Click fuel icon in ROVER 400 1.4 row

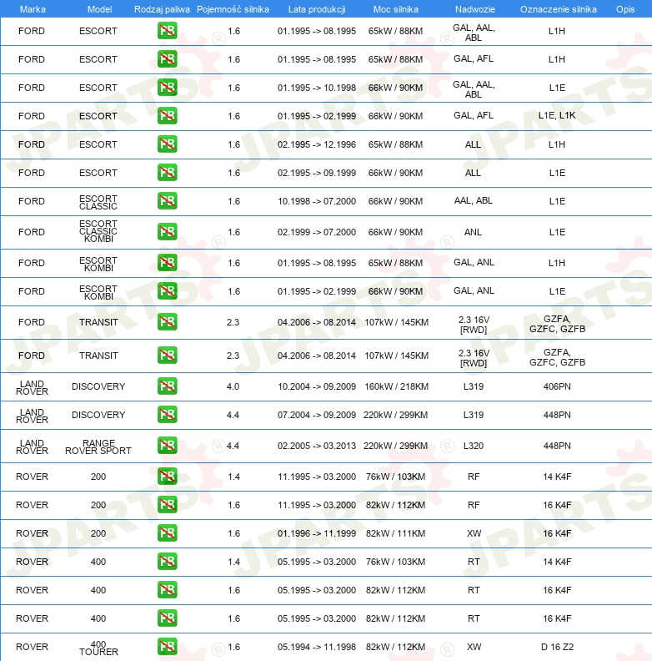[168, 562]
